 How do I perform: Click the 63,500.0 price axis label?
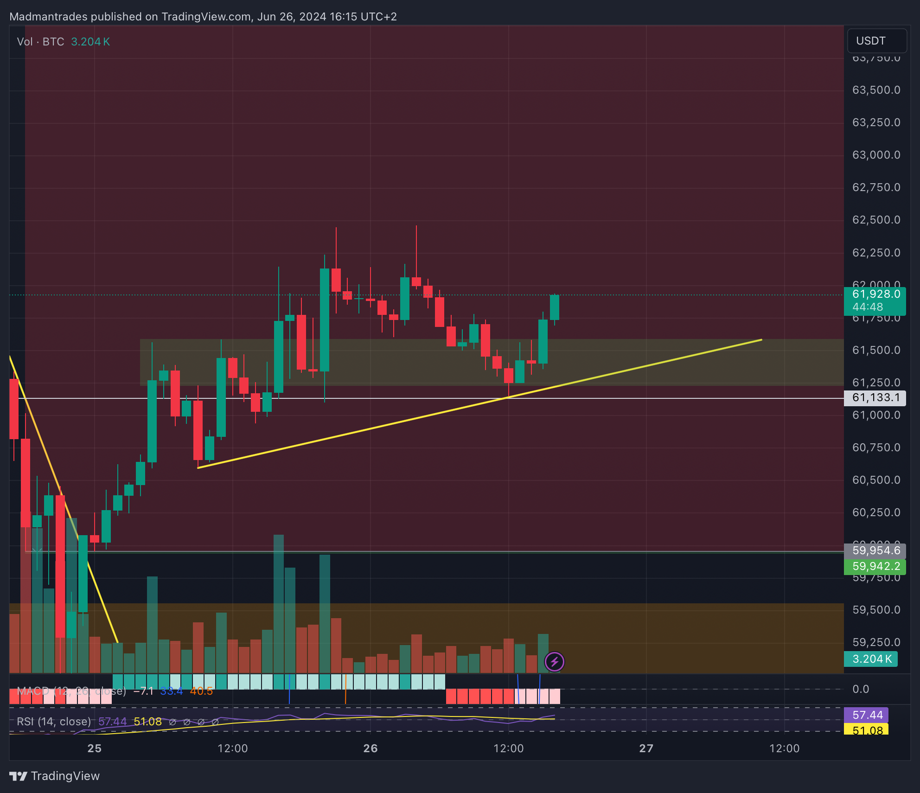876,90
